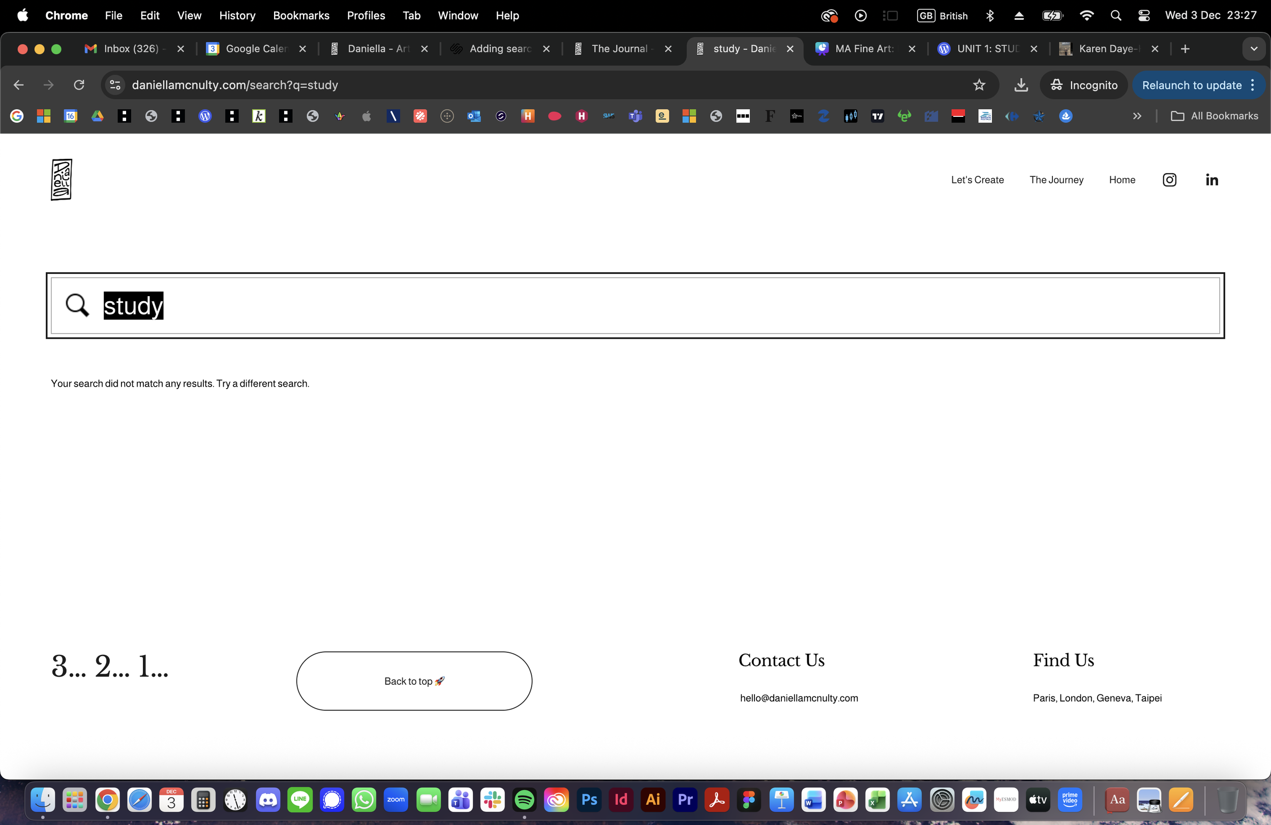Reload the page with refresh icon
The width and height of the screenshot is (1271, 825).
point(79,85)
